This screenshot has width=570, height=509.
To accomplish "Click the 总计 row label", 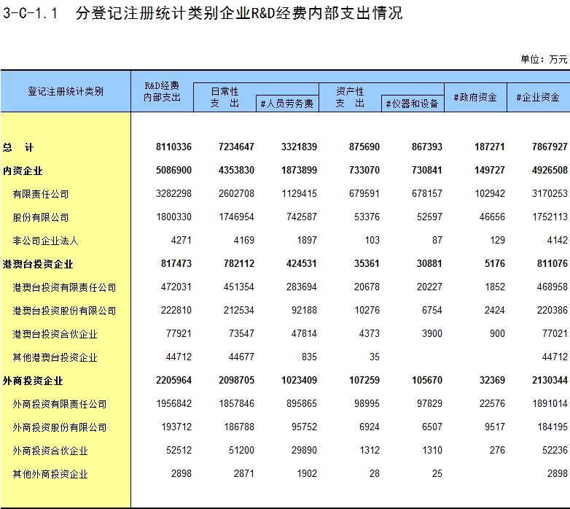I will pos(18,147).
